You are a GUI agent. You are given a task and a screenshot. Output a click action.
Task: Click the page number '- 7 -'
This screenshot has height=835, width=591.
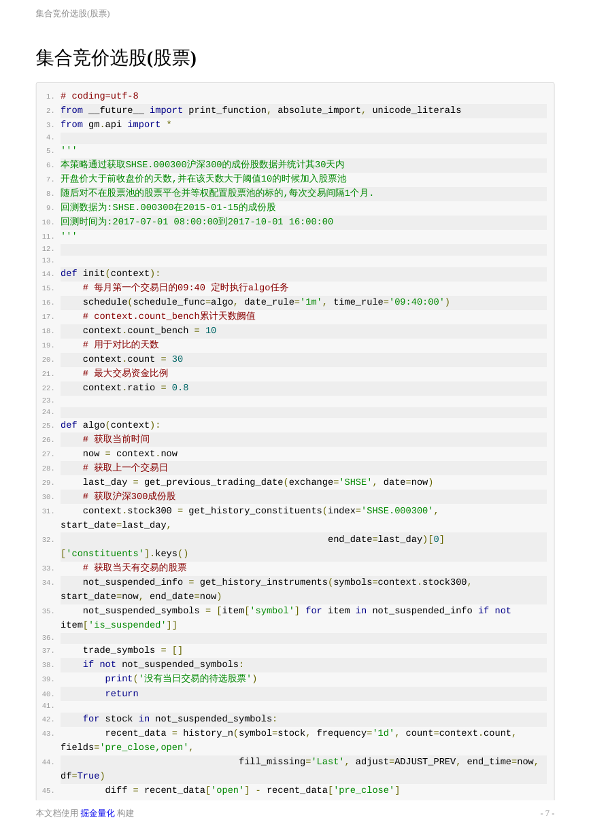tap(547, 813)
